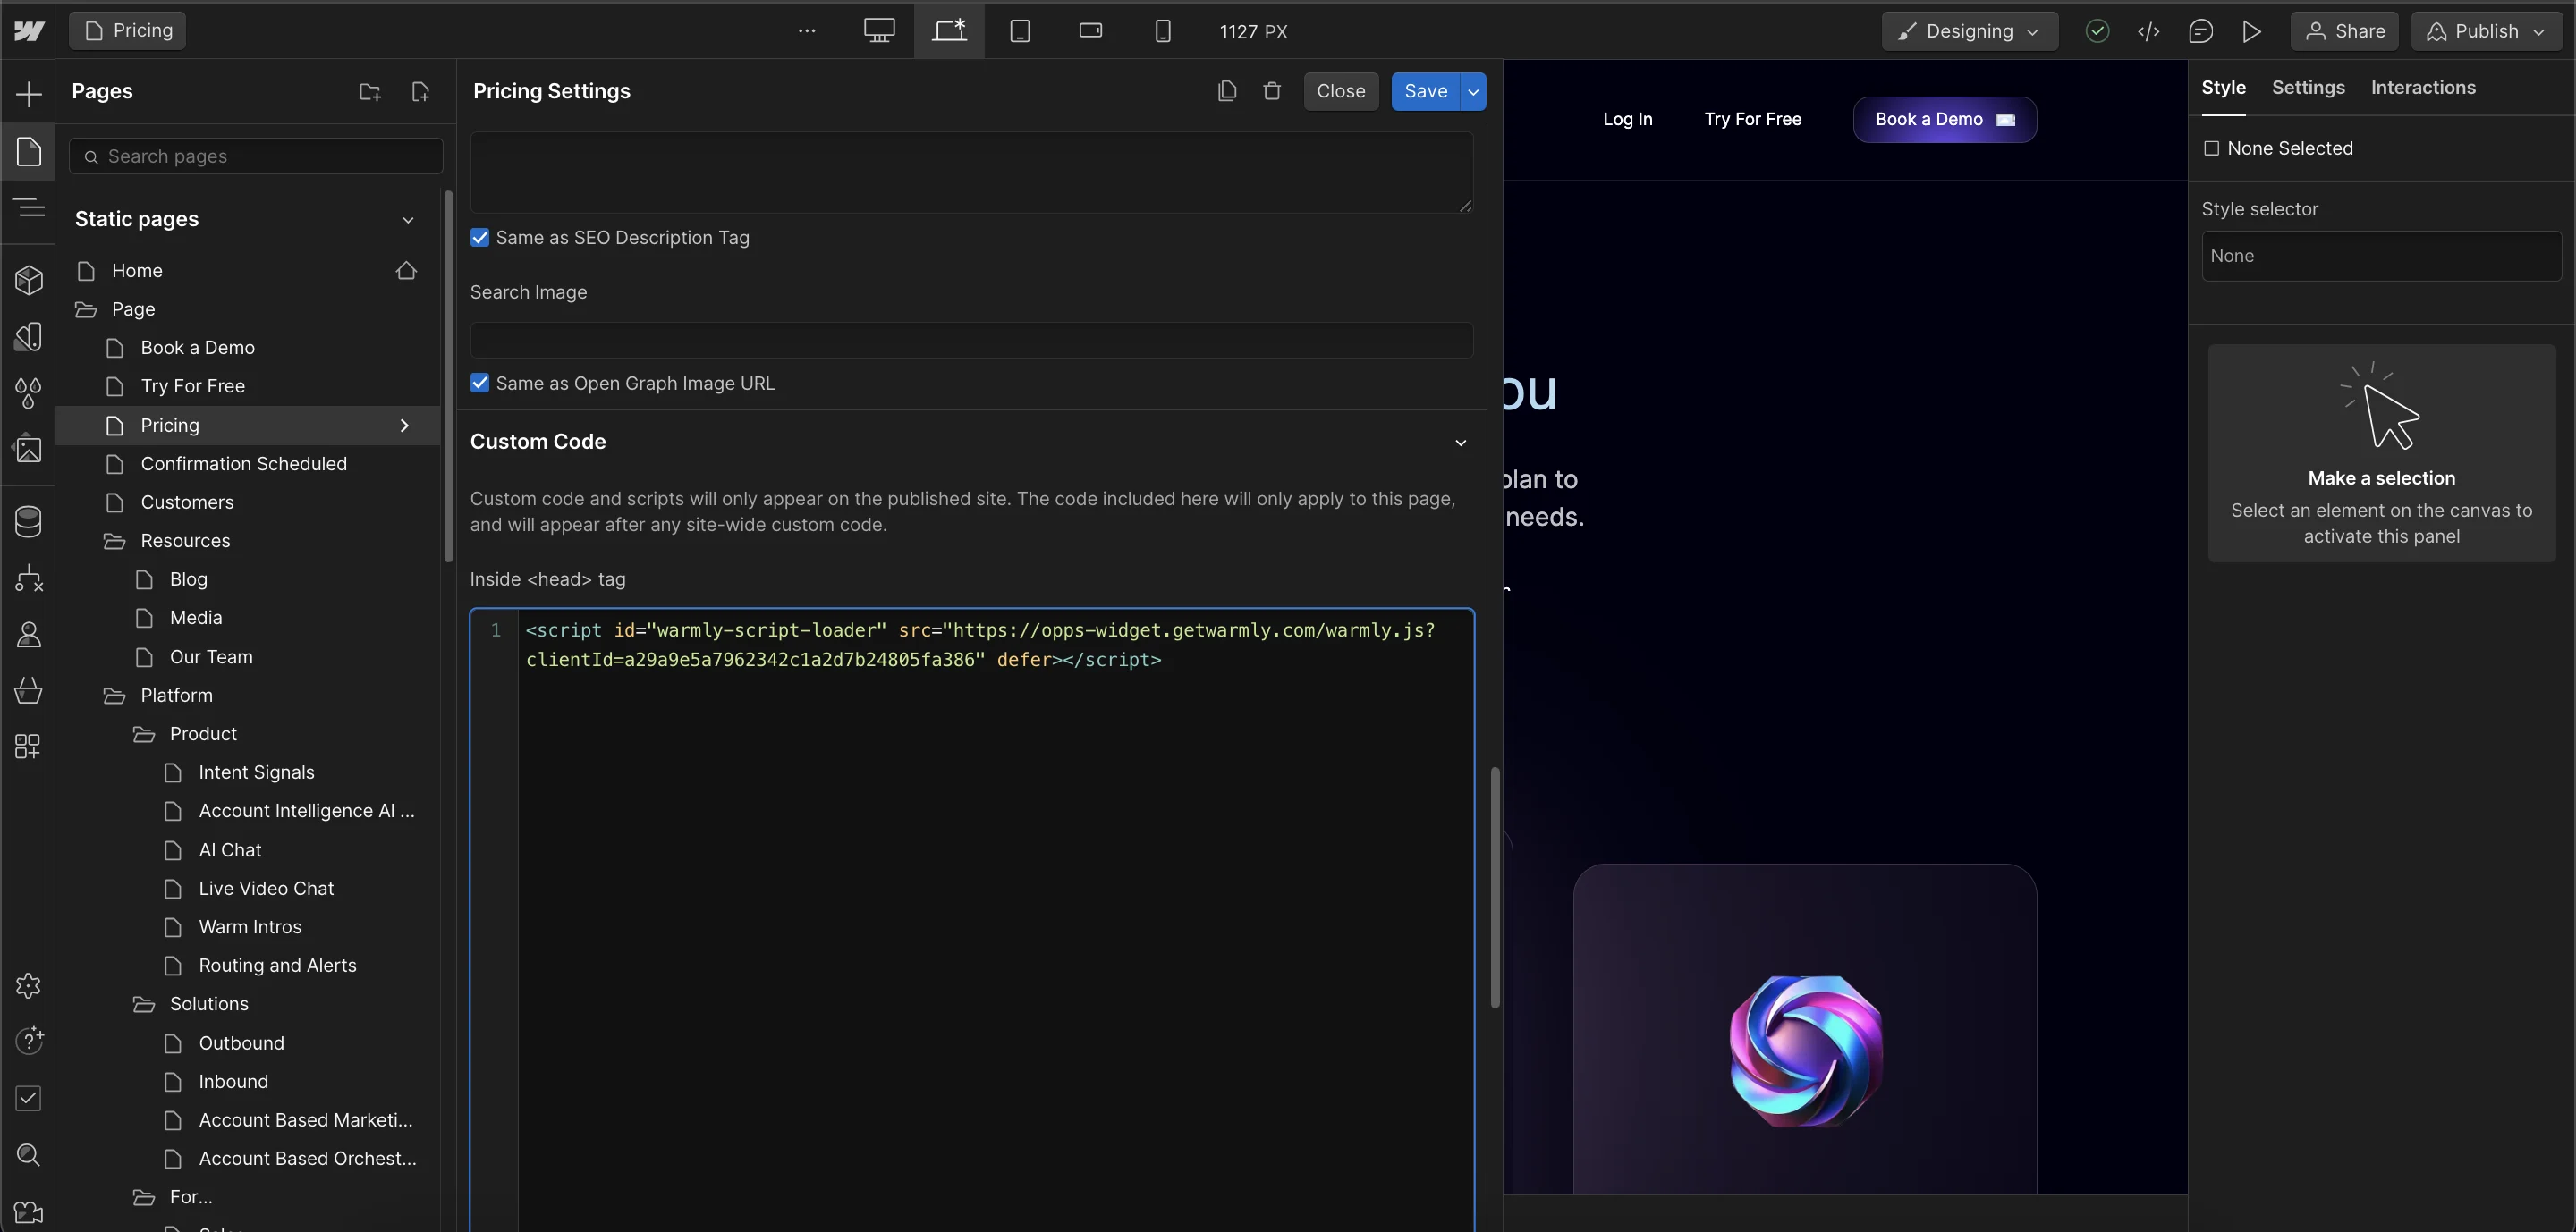Toggle the None Selected checkbox icon
The height and width of the screenshot is (1232, 2576).
[x=2211, y=148]
